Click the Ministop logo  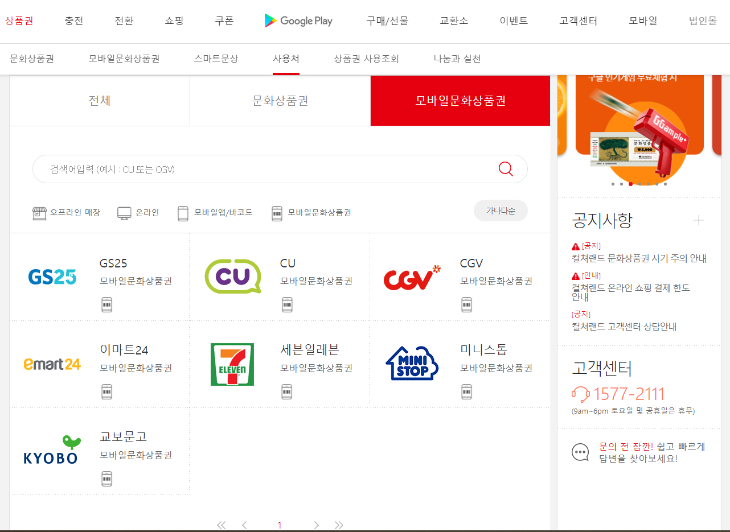pyautogui.click(x=412, y=363)
